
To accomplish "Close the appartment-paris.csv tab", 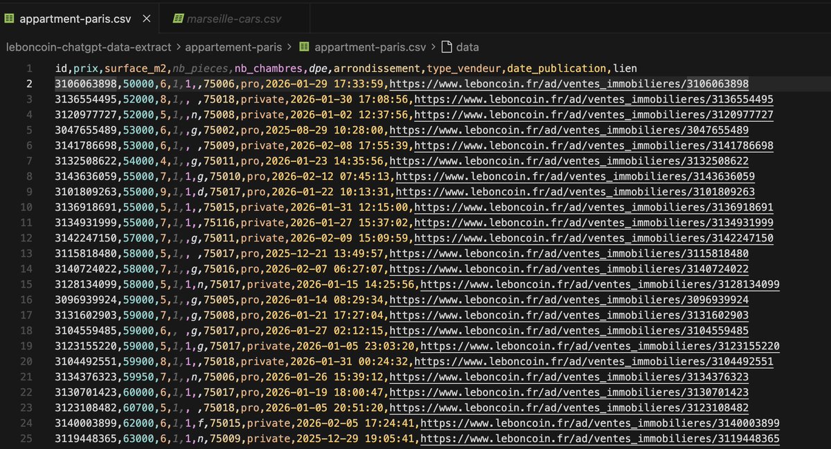I will tap(147, 19).
